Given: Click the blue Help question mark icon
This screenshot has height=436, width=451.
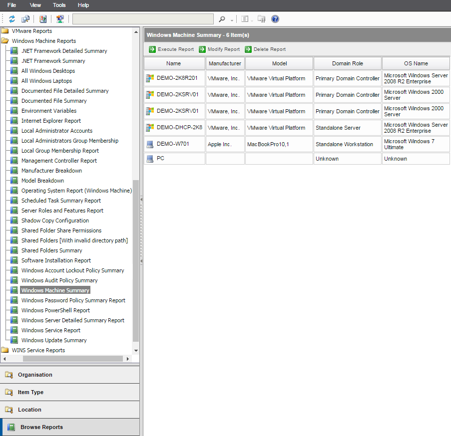Looking at the screenshot, I should 275,18.
